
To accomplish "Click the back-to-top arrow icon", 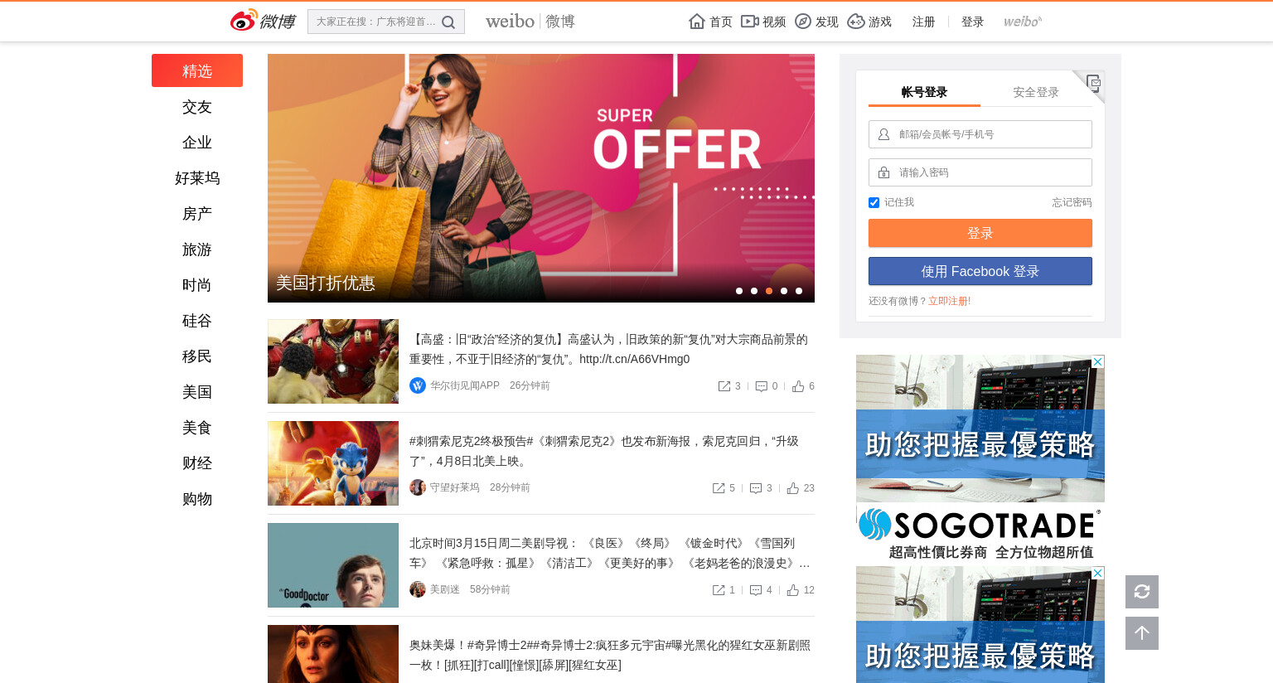I will coord(1142,633).
